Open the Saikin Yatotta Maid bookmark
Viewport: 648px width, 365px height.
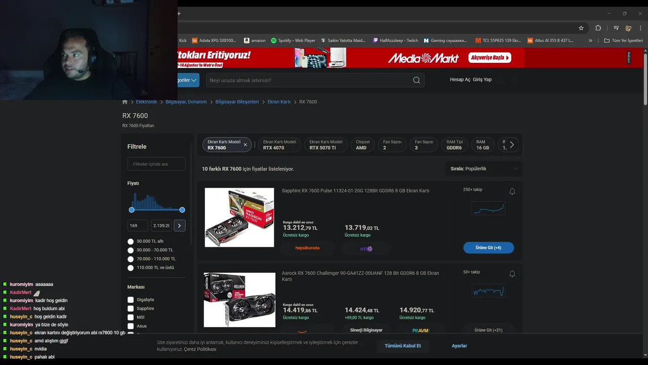coord(343,41)
